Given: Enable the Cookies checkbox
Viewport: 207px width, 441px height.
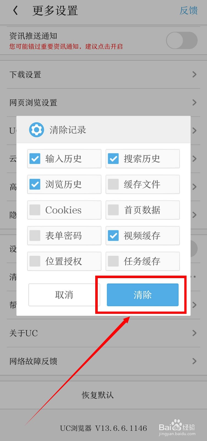Looking at the screenshot, I should click(x=35, y=210).
